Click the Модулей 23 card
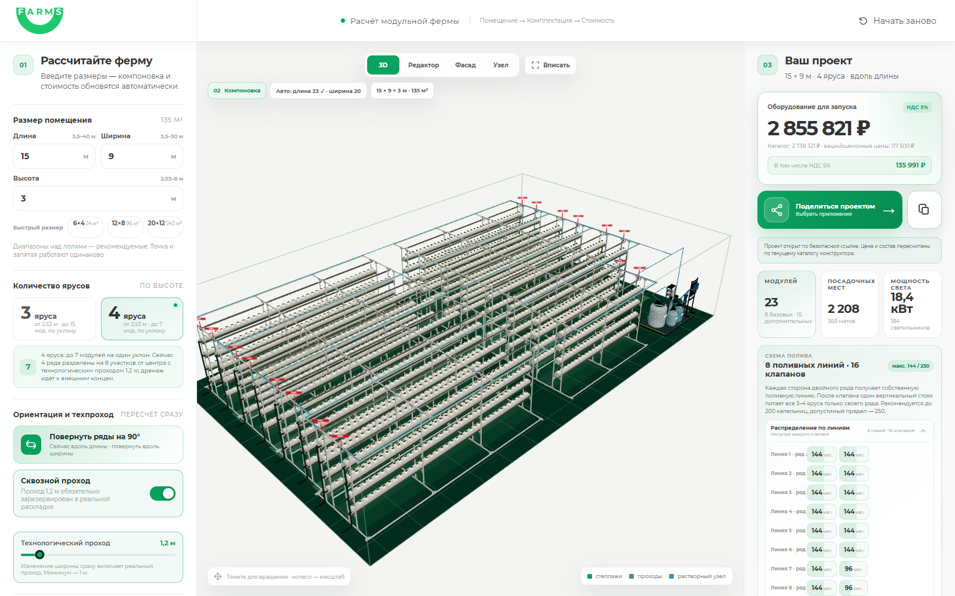 [x=787, y=305]
